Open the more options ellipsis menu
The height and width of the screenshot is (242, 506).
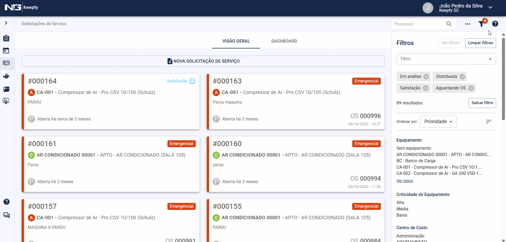tap(467, 24)
